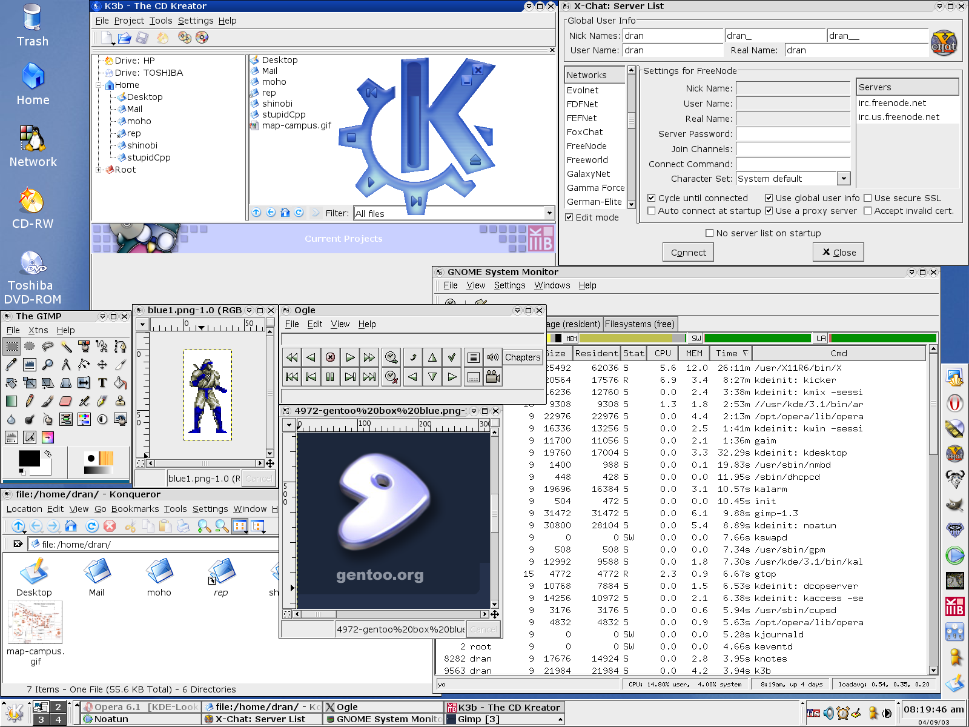The width and height of the screenshot is (969, 727).
Task: Click the K3b new project icon
Action: 107,38
